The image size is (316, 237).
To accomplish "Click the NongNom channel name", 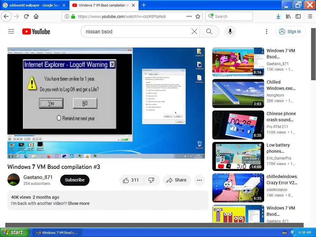I will click(x=275, y=95).
